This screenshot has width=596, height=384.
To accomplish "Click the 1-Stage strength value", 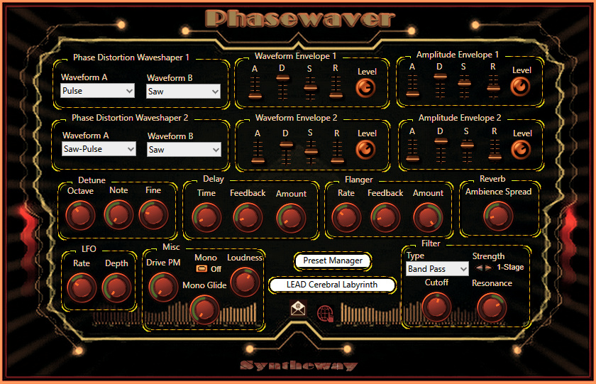I will [510, 268].
